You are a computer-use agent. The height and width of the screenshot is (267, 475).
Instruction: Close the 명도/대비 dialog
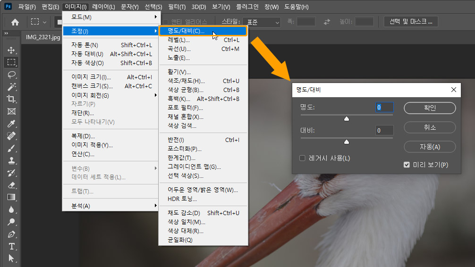[453, 90]
